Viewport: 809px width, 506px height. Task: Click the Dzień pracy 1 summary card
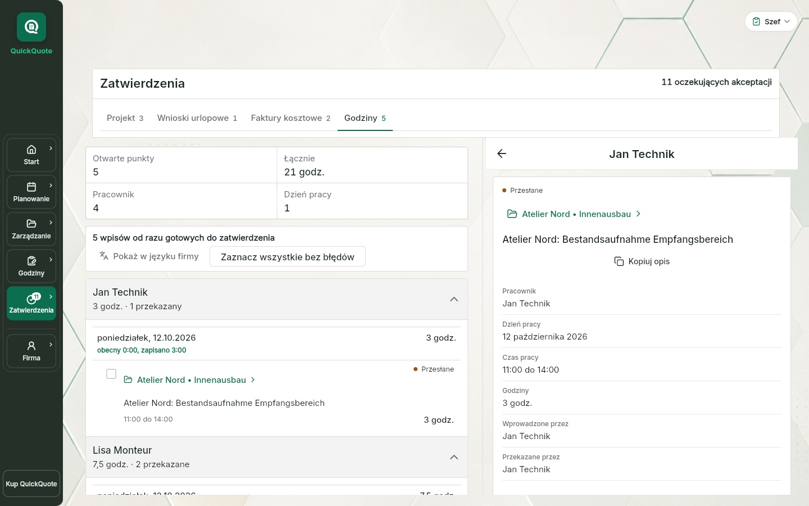(x=372, y=201)
